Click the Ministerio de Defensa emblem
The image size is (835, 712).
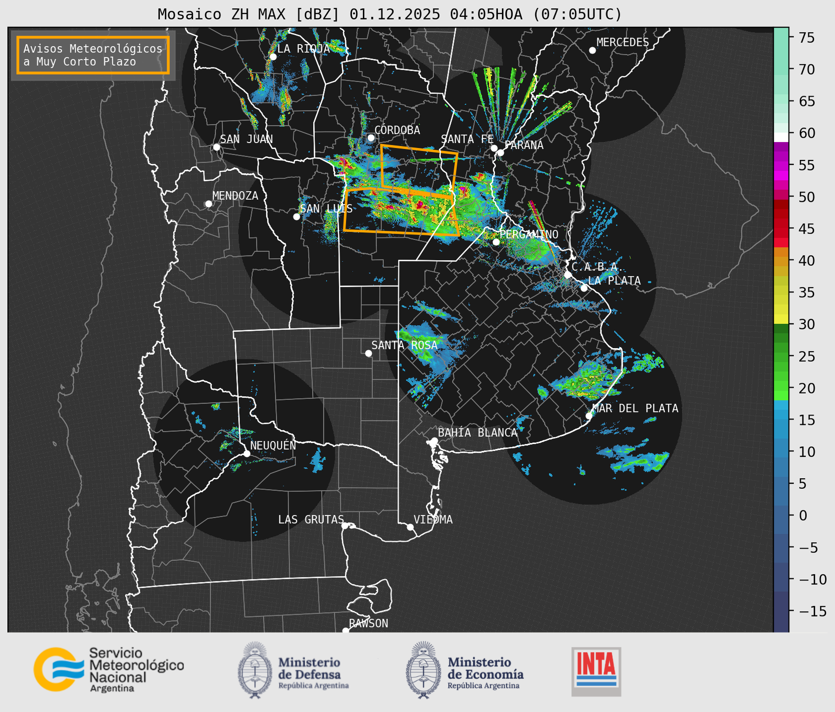(254, 670)
